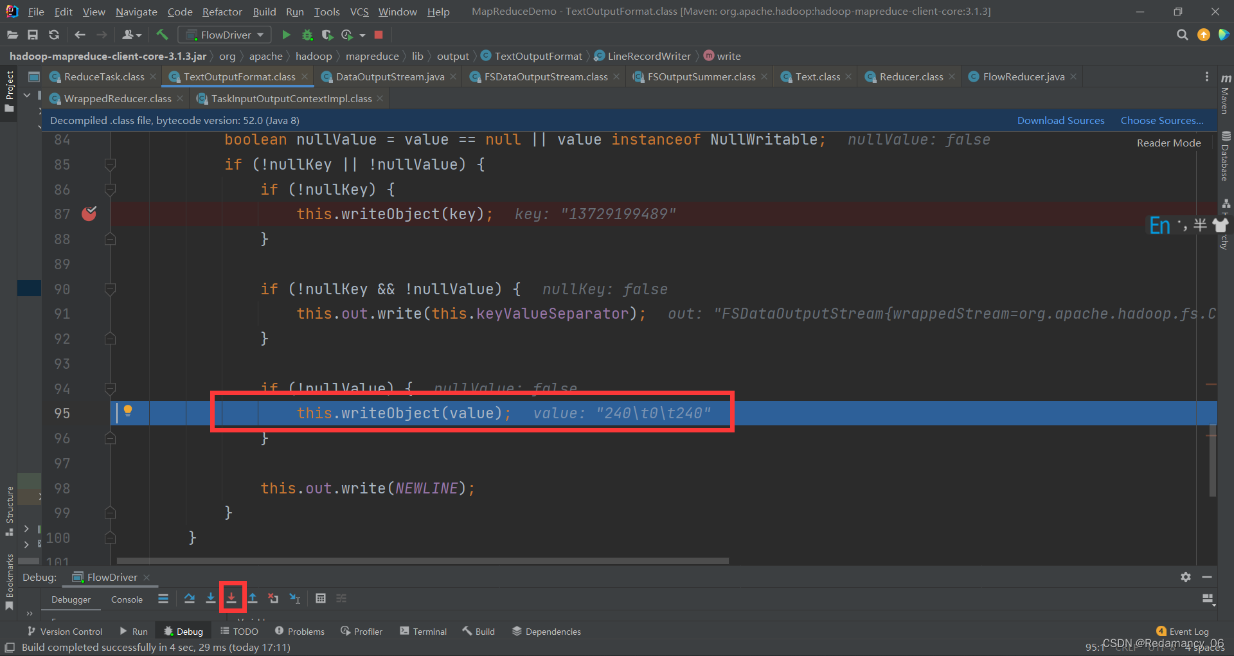
Task: Open the Maven side tool window
Action: (1226, 94)
